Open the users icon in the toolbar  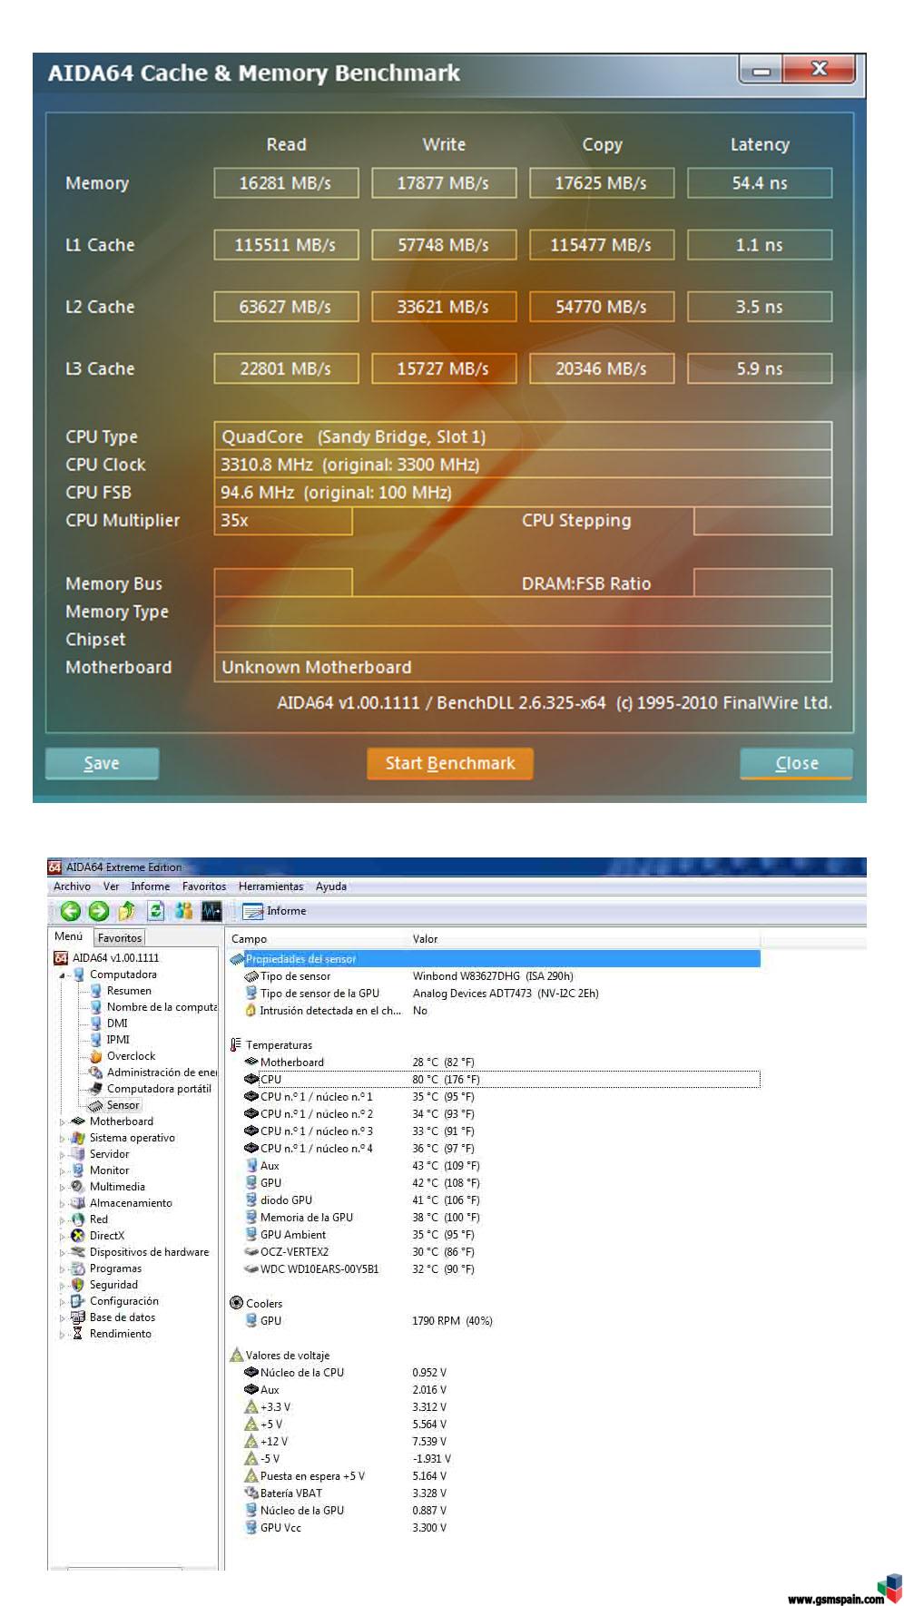point(184,911)
